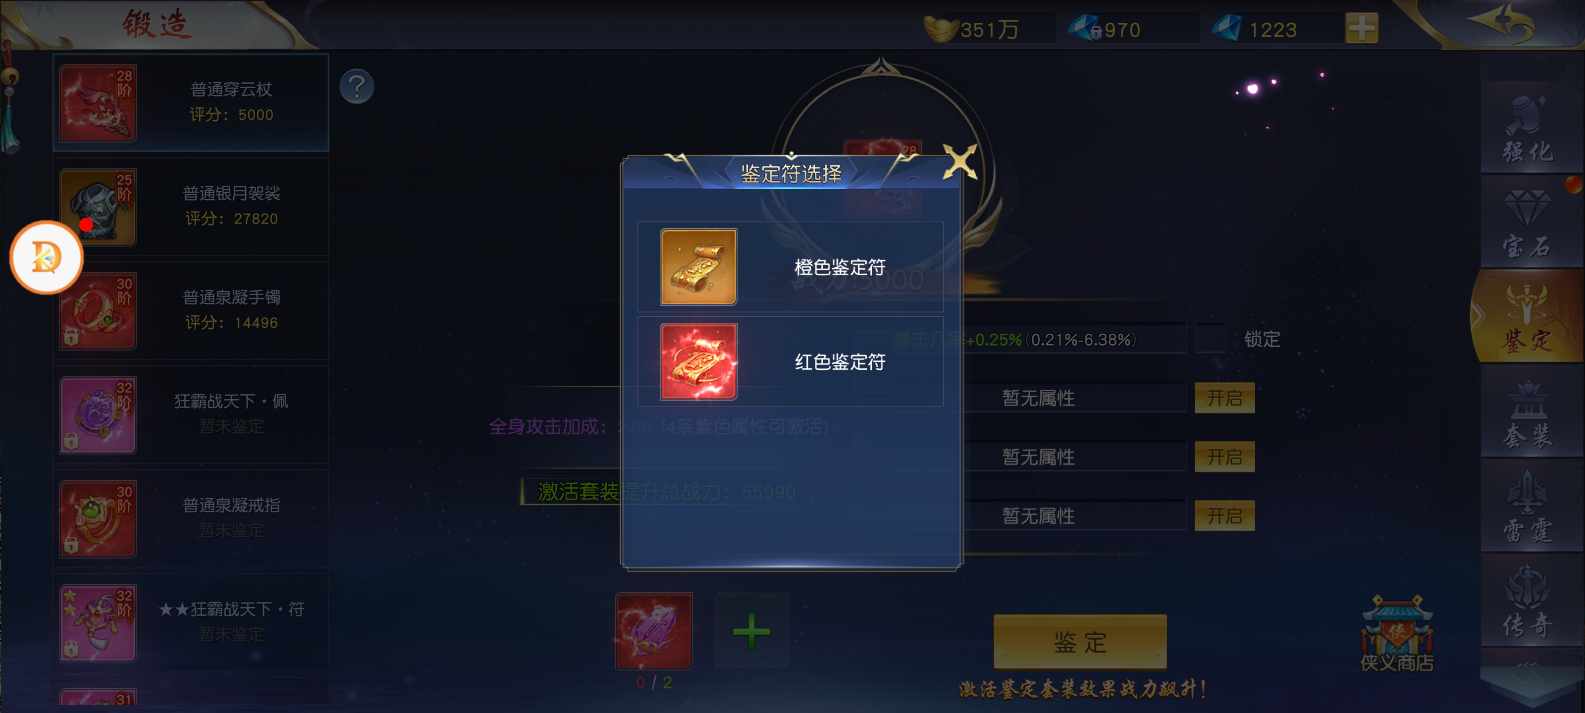
Task: Click the third 开启 unlock button
Action: pos(1224,515)
